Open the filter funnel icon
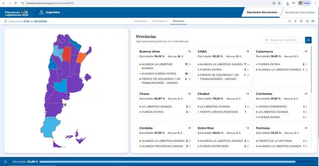Image resolution: width=319 pixels, height=166 pixels. point(296,21)
